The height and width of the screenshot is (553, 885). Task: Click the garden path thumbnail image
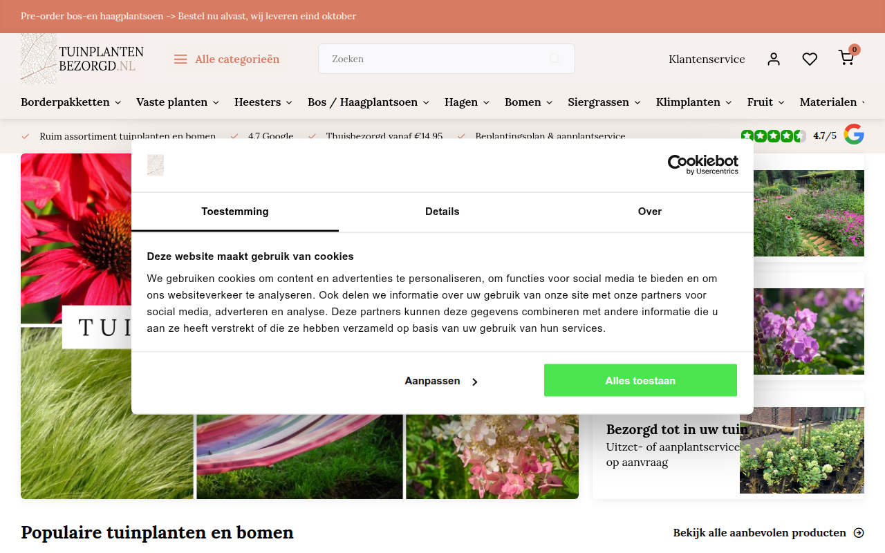pyautogui.click(x=809, y=213)
